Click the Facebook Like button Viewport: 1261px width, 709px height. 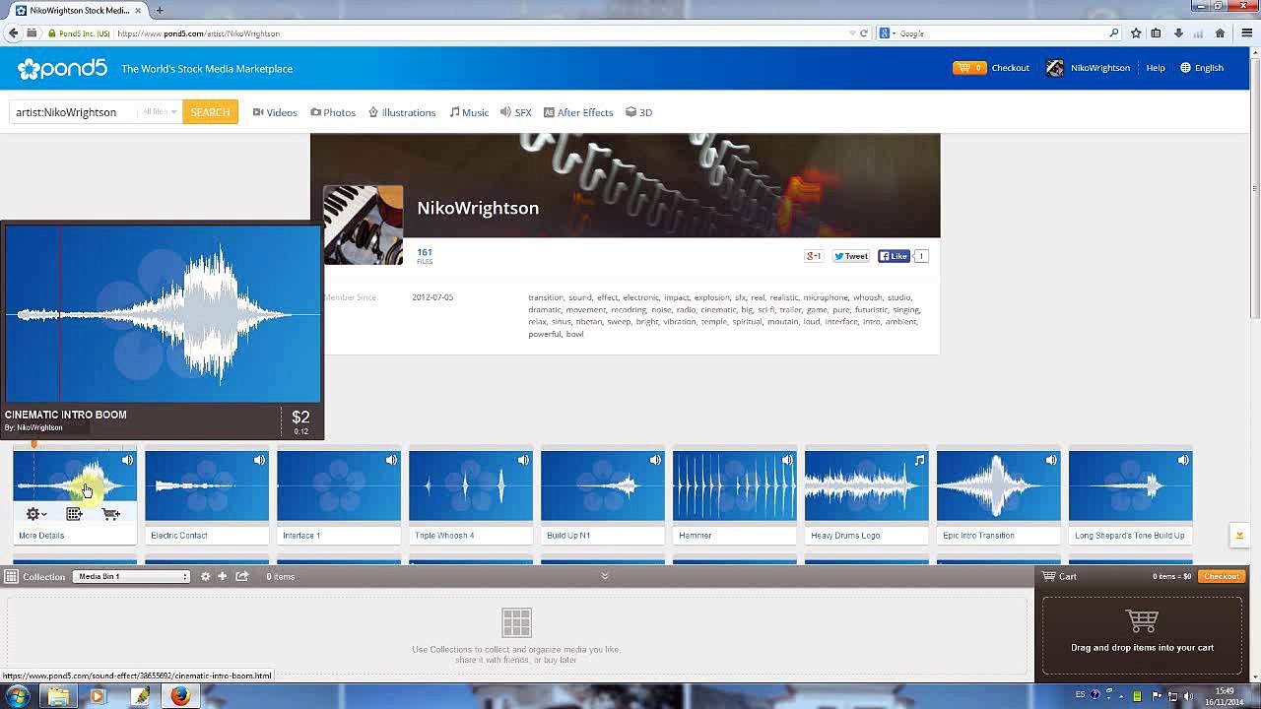click(895, 256)
